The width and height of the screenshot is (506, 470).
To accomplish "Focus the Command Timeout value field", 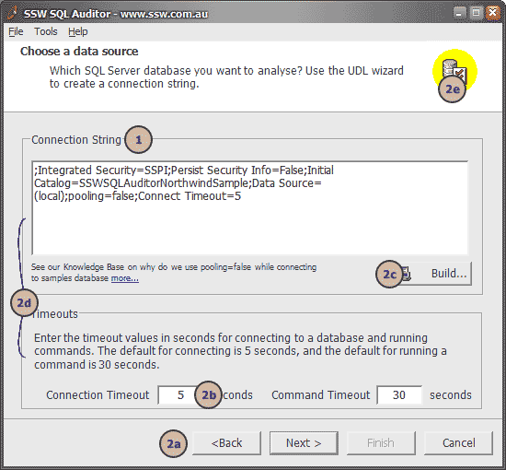I will click(x=399, y=394).
